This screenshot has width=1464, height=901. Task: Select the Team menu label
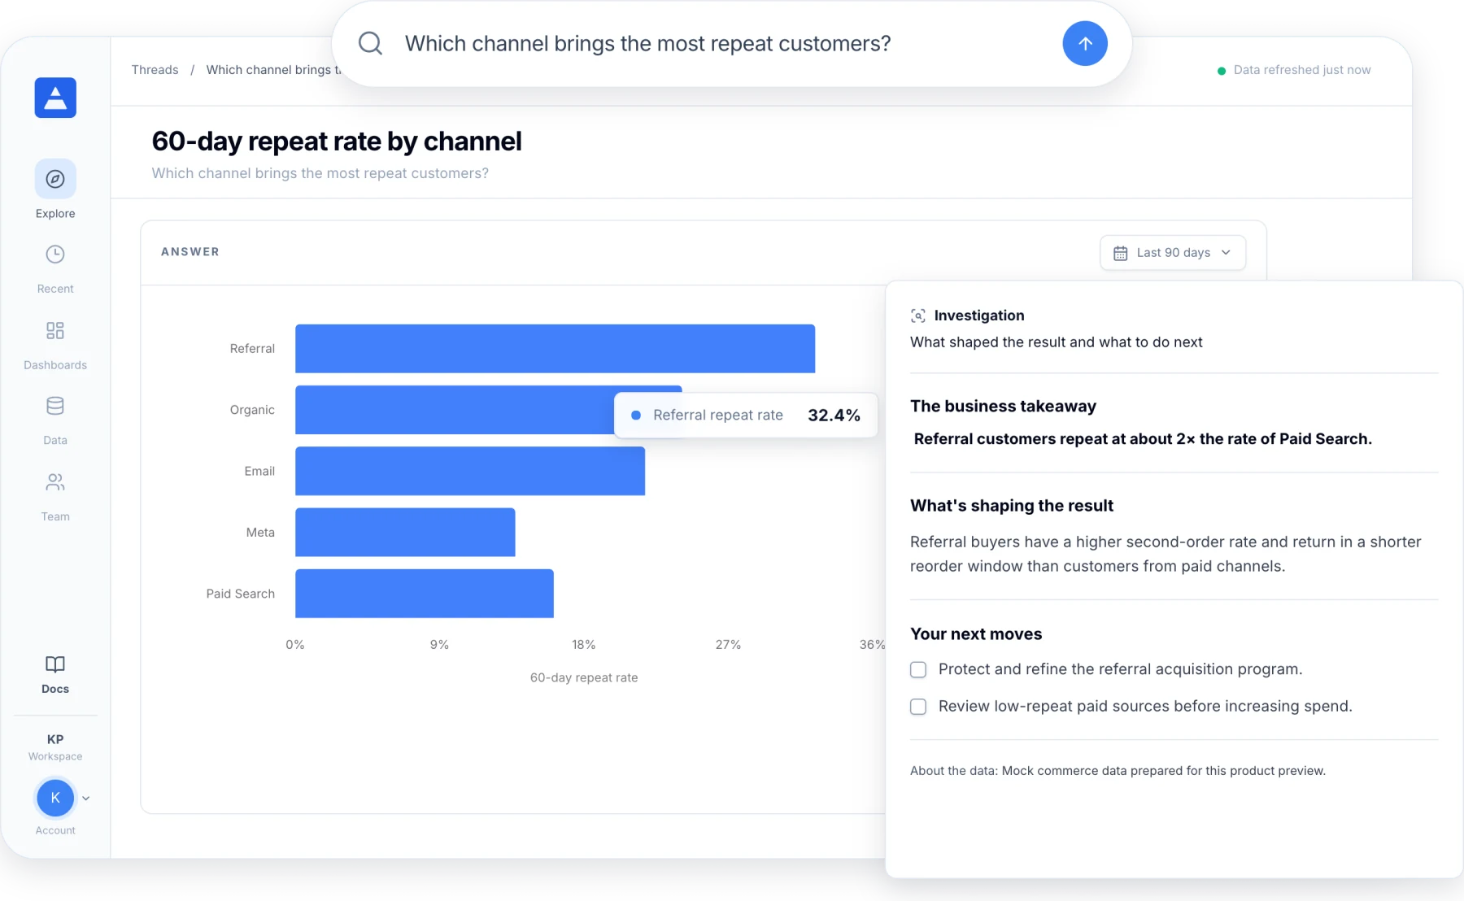coord(55,516)
